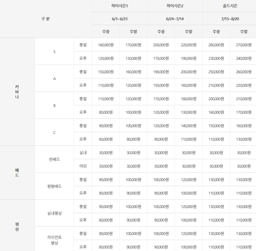
Task: Click 원형베드 오후 골드시즌 주중 110,000원
Action: tap(216, 193)
